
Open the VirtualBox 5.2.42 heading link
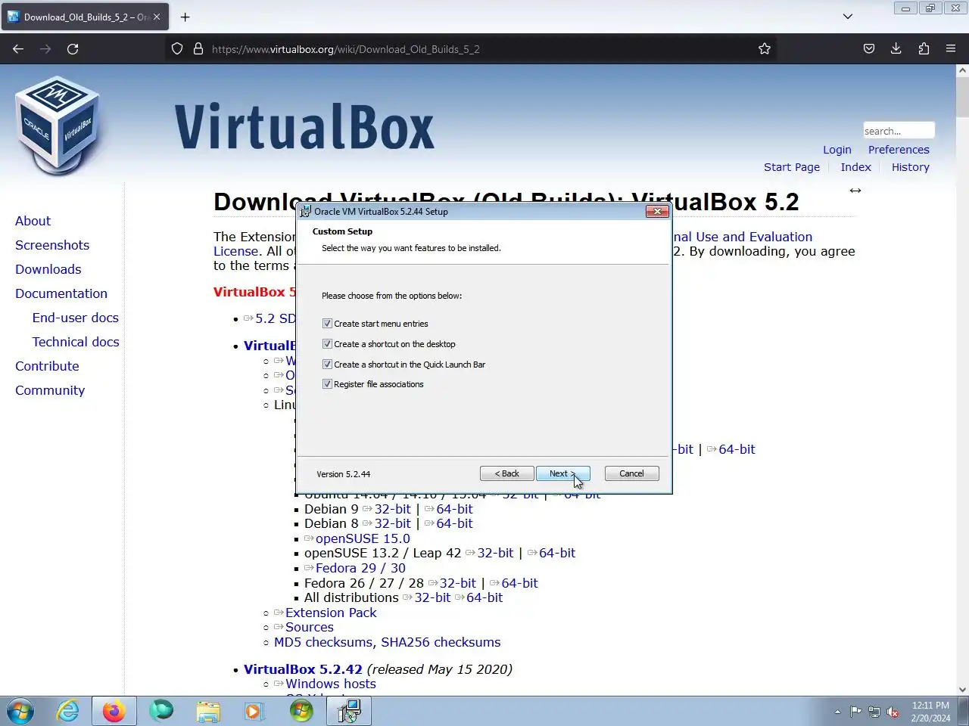tap(303, 669)
